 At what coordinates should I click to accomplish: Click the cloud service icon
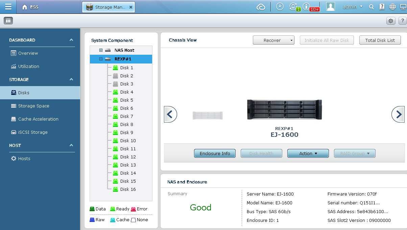point(261,7)
